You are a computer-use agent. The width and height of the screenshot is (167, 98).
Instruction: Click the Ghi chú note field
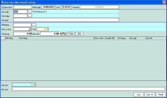pos(89,89)
